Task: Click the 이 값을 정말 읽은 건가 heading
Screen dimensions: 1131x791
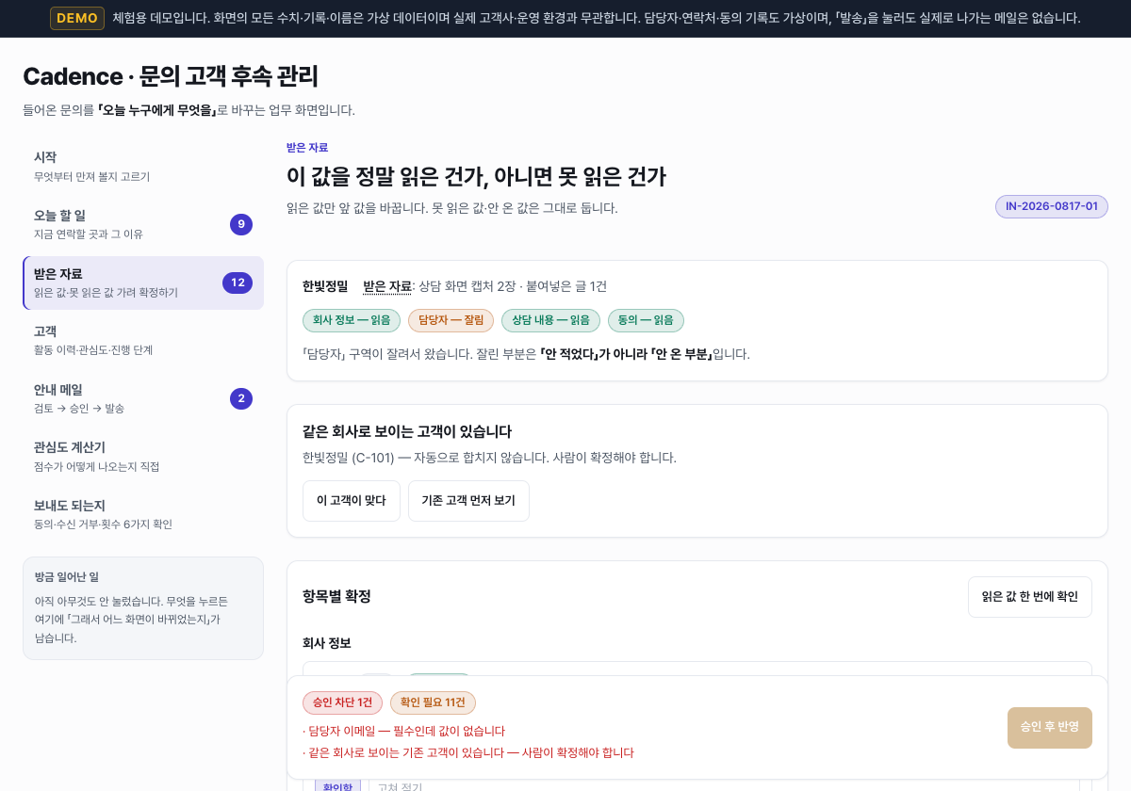Action: coord(476,176)
